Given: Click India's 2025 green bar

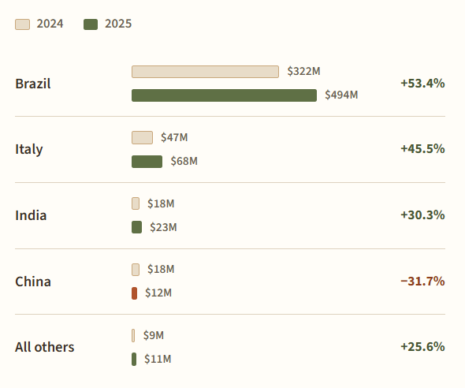Looking at the screenshot, I should coord(136,227).
